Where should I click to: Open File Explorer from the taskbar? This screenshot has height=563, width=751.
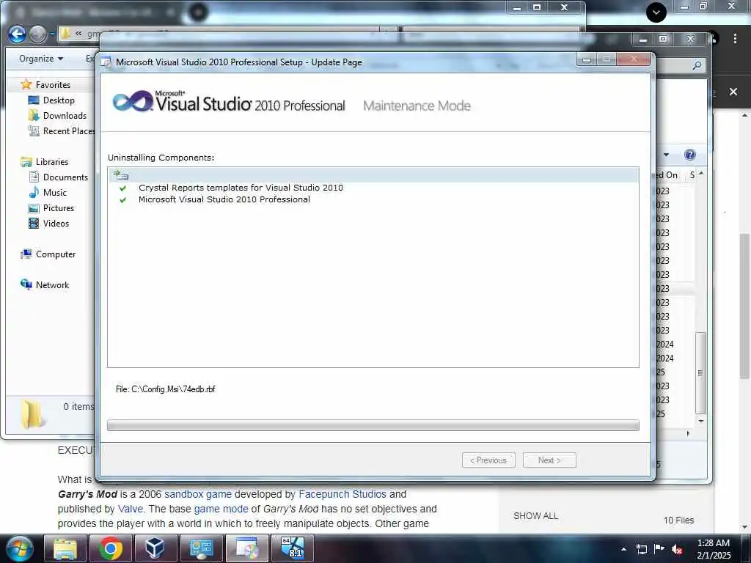(x=65, y=548)
